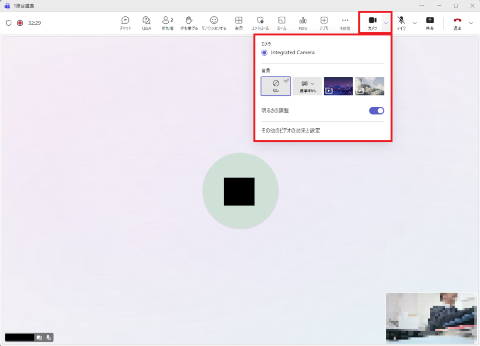Screen dimensions: 480x346
Task: Expand the microphone options chevron
Action: (x=414, y=23)
